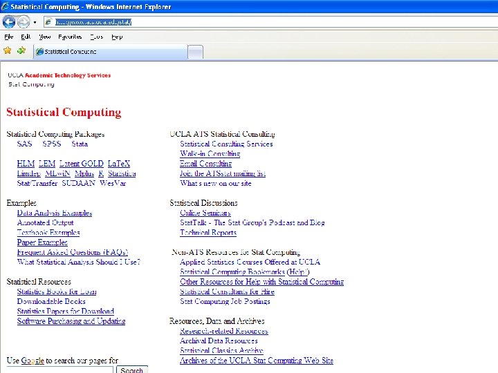Image resolution: width=498 pixels, height=373 pixels.
Task: Open the File menu
Action: pos(8,37)
